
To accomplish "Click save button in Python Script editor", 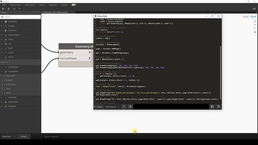I will [x=212, y=107].
